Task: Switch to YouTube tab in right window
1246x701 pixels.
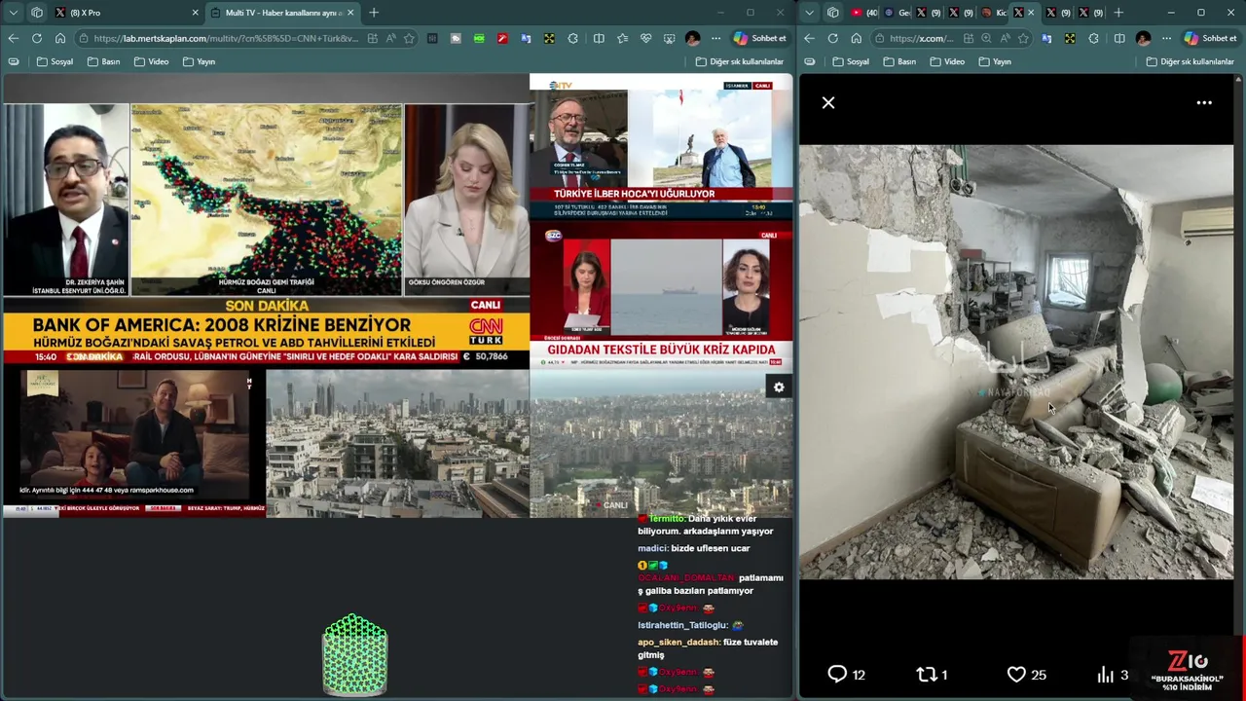Action: [x=863, y=13]
